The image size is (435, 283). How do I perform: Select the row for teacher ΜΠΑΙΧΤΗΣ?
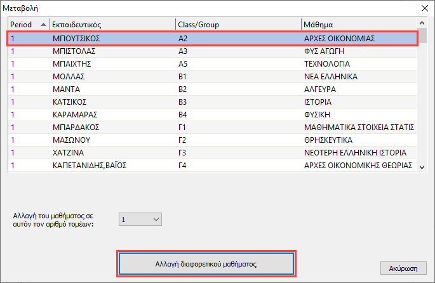point(212,64)
